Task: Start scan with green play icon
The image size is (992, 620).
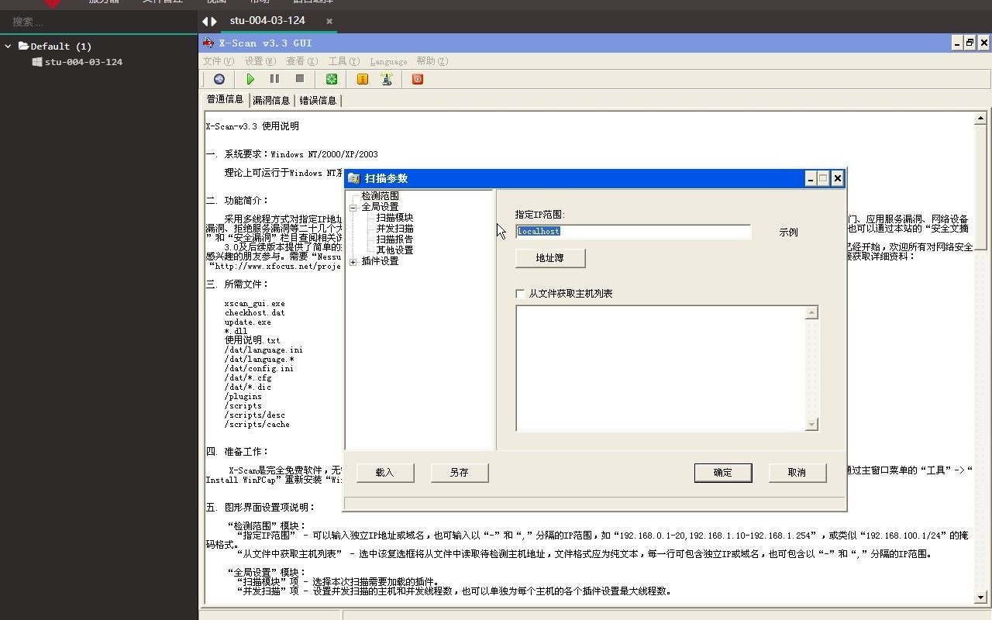Action: tap(250, 79)
